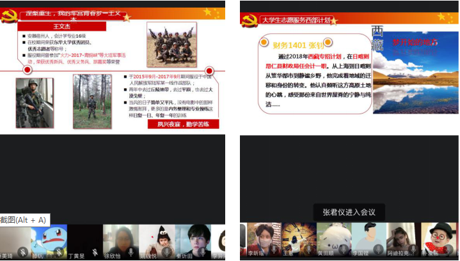Open 王惠's participant tile
460x261 pixels.
click(297, 239)
